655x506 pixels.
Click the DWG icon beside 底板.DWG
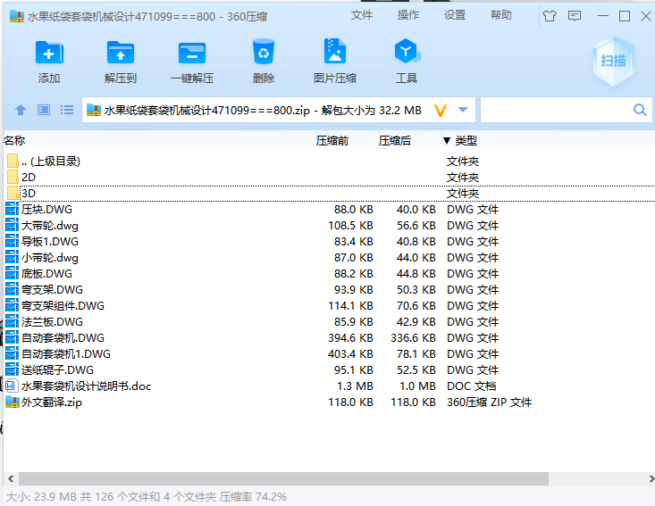12,273
